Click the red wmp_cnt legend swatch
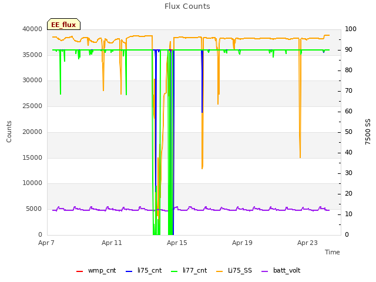Image resolution: width=376 pixels, height=282 pixels. [79, 271]
